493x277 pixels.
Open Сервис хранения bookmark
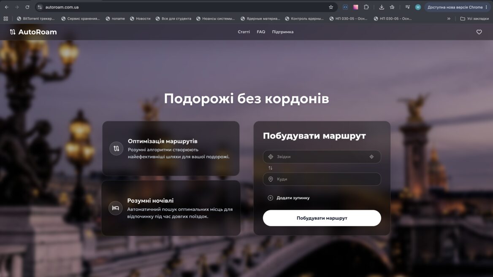81,19
